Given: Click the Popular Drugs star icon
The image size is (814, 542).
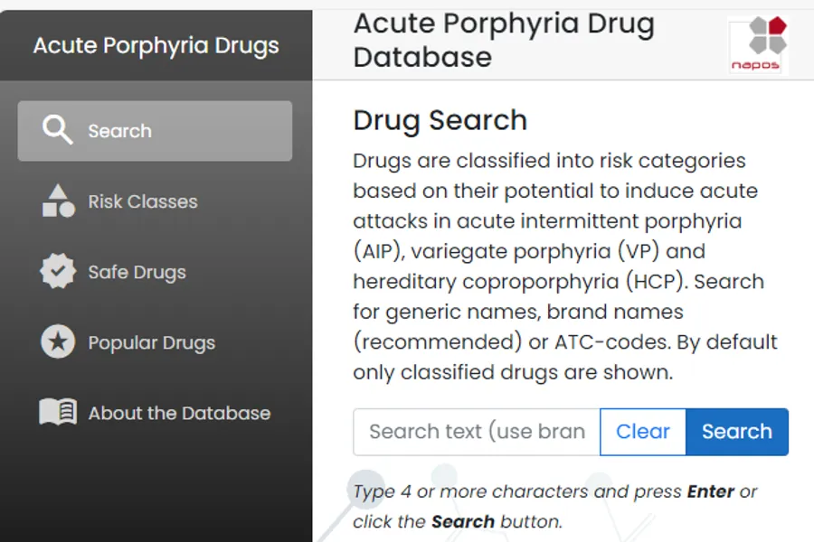Looking at the screenshot, I should [x=58, y=342].
